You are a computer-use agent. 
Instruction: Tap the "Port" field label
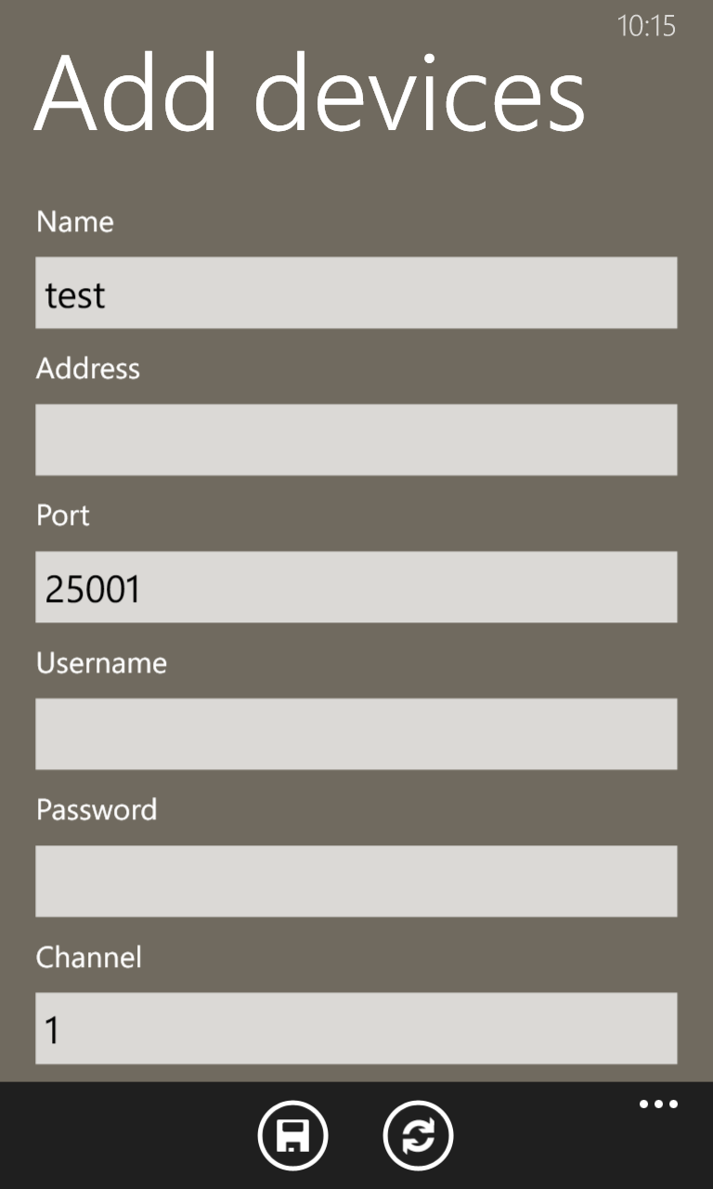click(63, 516)
